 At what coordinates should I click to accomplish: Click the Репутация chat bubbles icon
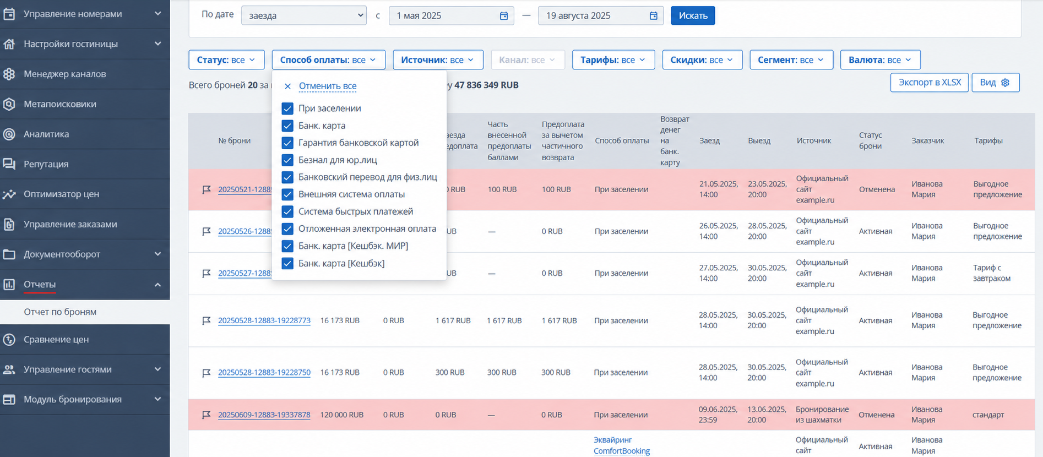coord(9,164)
